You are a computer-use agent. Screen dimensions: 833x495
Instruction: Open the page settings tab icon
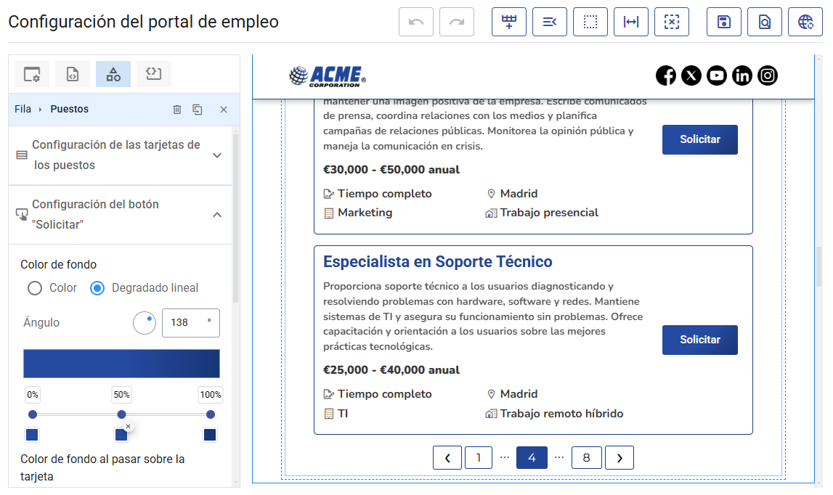tap(32, 74)
